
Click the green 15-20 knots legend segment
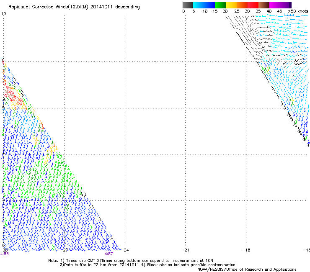click(220, 5)
